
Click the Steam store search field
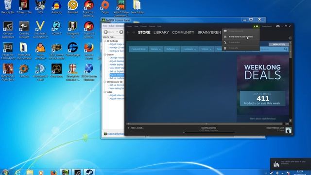pos(272,49)
